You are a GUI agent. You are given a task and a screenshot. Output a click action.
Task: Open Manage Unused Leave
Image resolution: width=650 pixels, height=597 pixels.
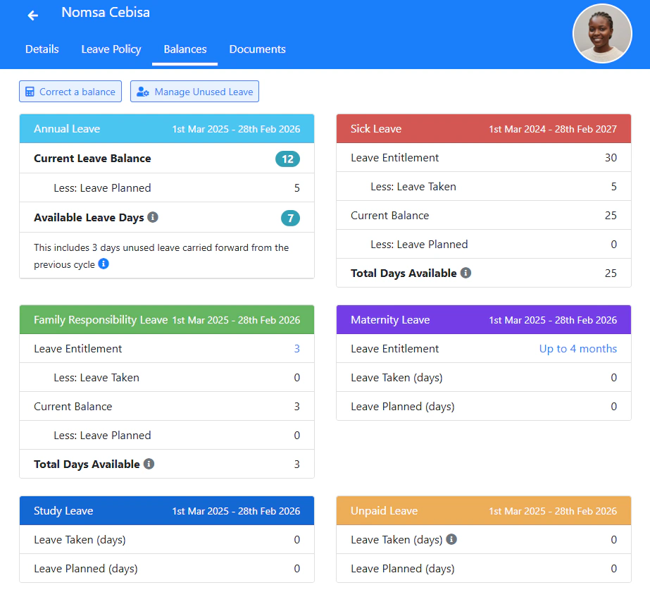pyautogui.click(x=194, y=91)
